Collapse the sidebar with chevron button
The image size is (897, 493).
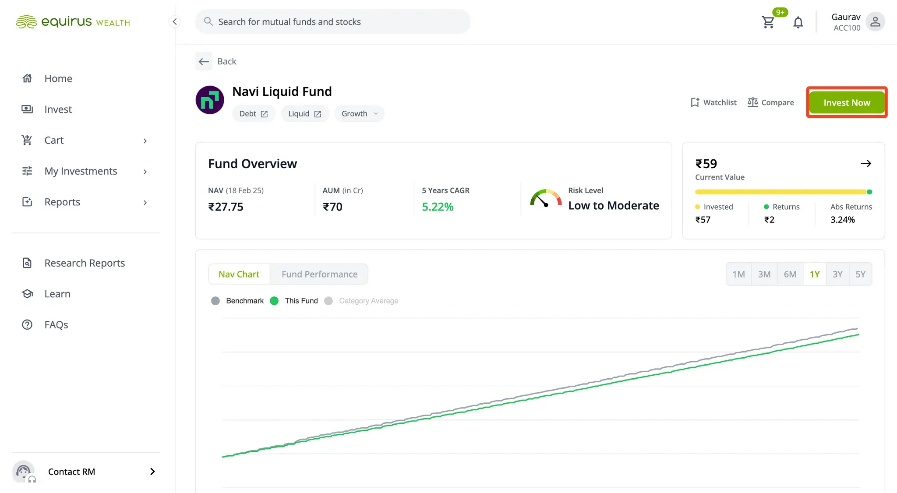[175, 21]
